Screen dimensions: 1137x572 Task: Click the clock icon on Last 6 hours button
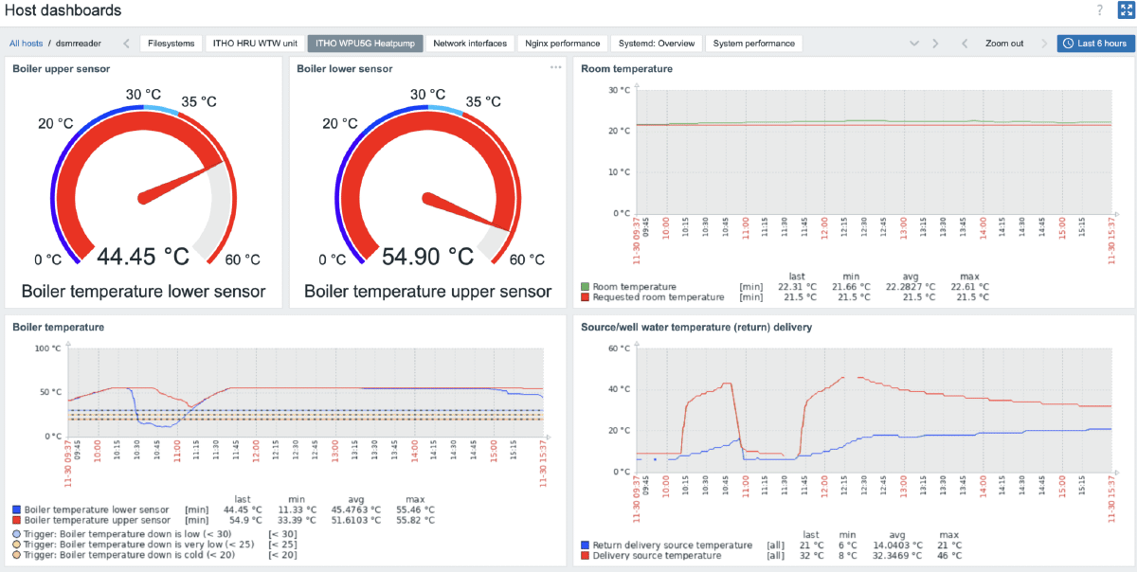1068,43
